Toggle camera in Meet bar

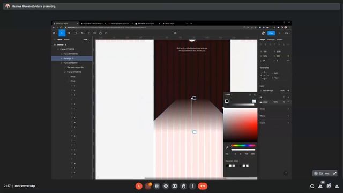tap(148, 186)
